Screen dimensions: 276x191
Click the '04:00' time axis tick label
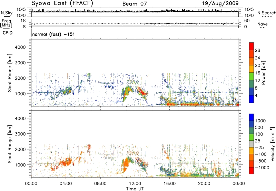coord(66,184)
